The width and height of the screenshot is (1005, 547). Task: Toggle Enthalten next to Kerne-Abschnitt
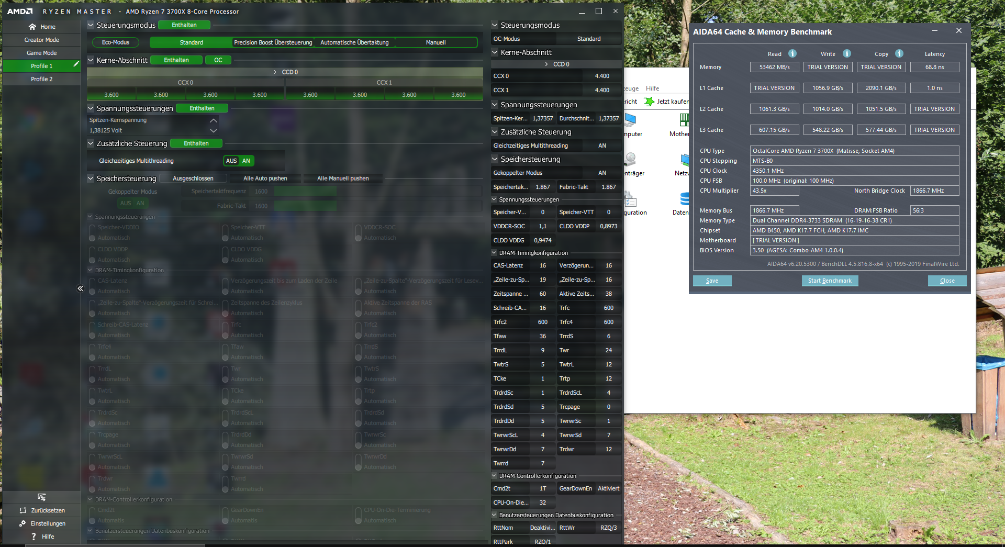point(176,60)
